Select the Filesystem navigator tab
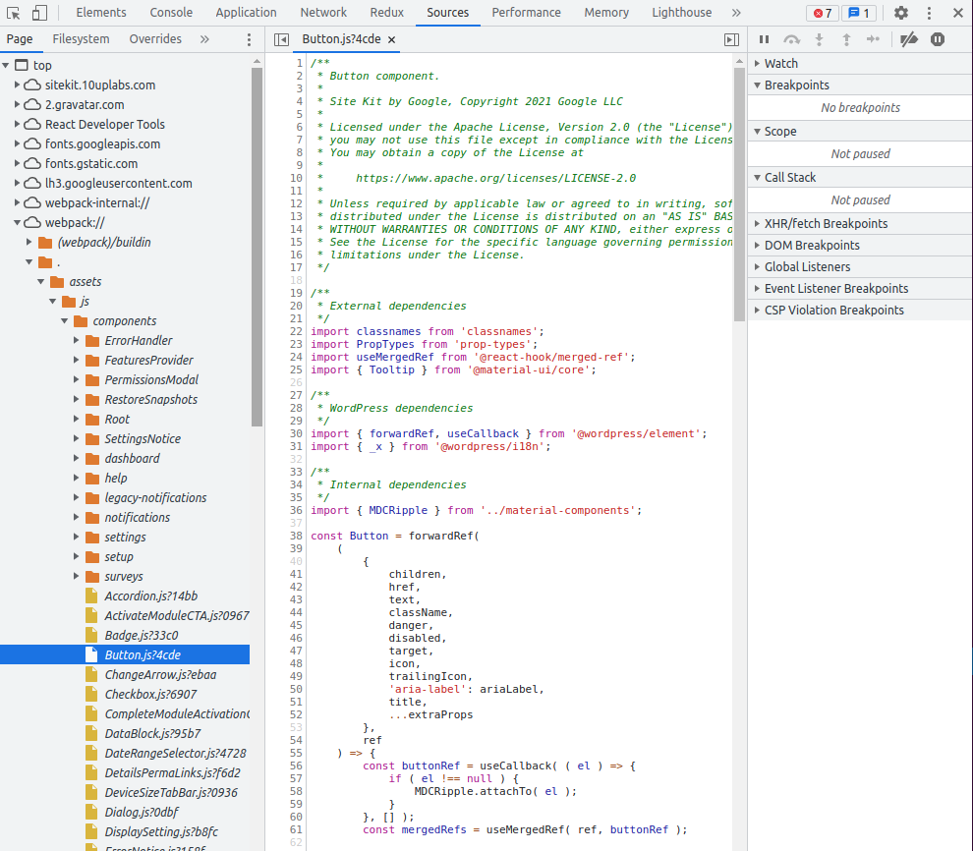973x851 pixels. pyautogui.click(x=81, y=39)
